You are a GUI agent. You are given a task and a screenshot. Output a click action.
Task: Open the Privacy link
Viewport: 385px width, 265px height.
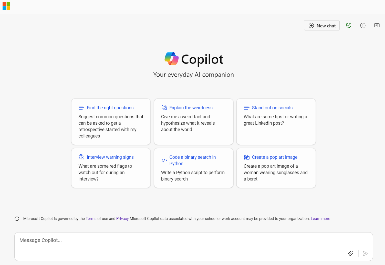pos(122,218)
